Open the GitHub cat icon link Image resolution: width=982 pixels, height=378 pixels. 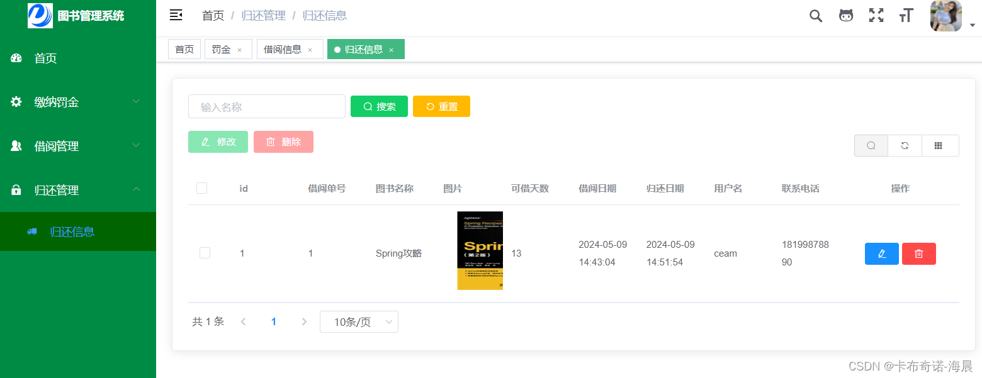click(x=846, y=16)
